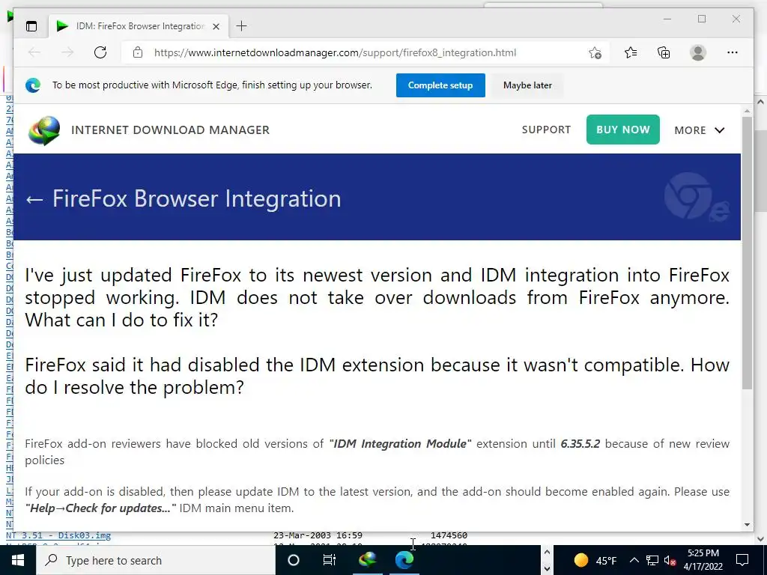Image resolution: width=767 pixels, height=575 pixels.
Task: Click the browser page vertical scrollbar thumb
Action: point(747,253)
